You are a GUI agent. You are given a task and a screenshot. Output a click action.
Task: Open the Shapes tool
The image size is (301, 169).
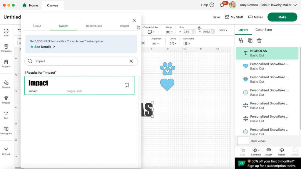[x=6, y=84]
